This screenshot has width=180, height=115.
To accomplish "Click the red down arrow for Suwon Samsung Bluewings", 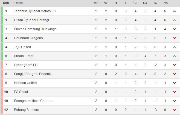I will pos(175,29).
